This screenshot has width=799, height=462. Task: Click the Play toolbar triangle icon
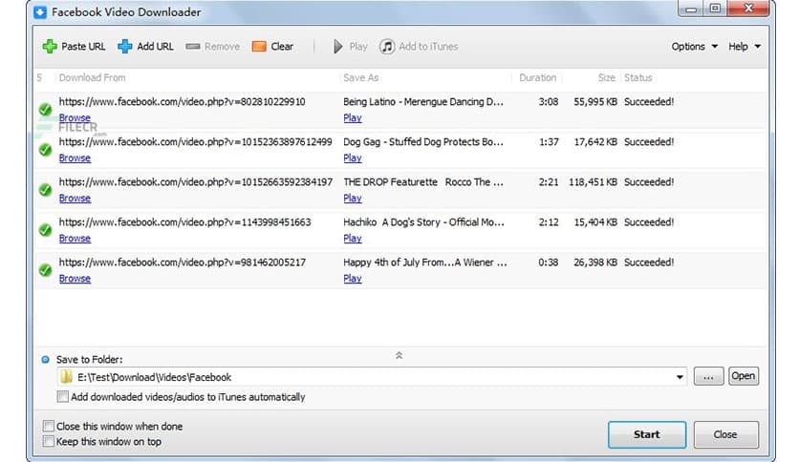tap(337, 47)
